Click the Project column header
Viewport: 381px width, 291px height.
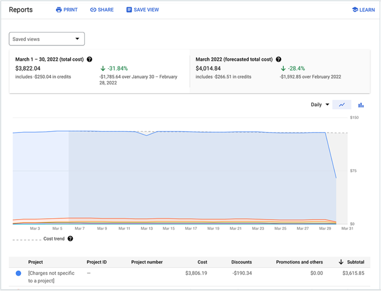(36, 262)
